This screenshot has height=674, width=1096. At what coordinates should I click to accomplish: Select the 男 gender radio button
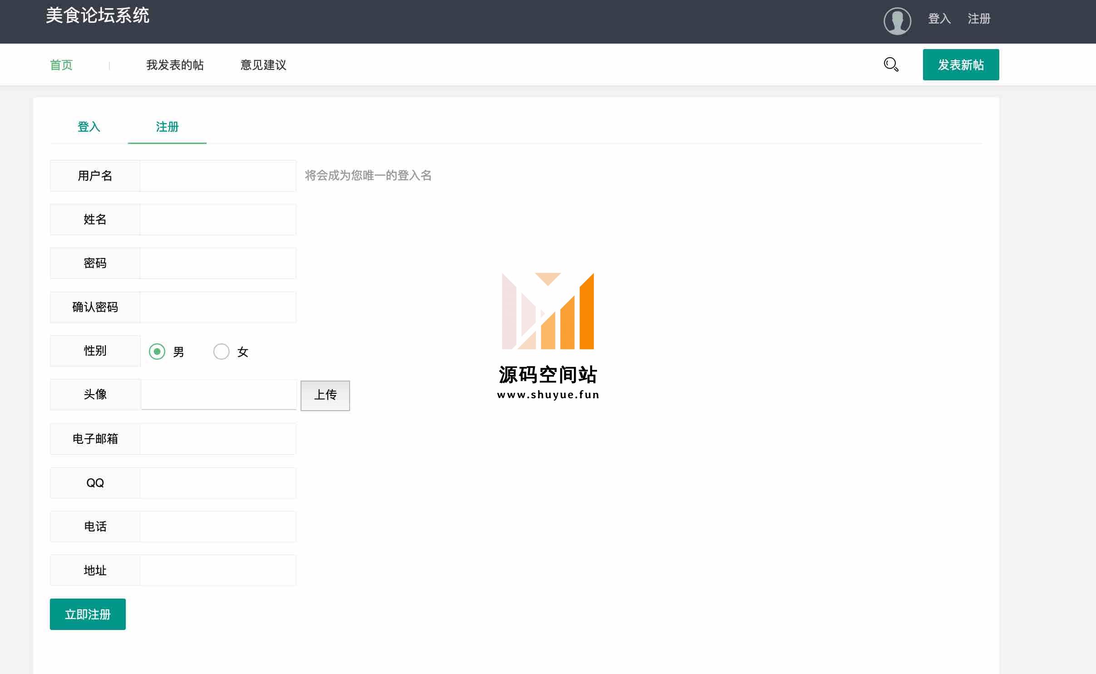(157, 352)
